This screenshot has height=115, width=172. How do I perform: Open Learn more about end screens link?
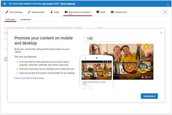[x=29, y=78]
